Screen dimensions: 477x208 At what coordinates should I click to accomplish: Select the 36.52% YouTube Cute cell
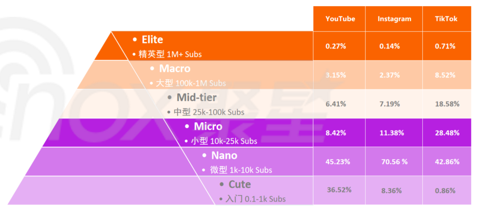pyautogui.click(x=339, y=190)
